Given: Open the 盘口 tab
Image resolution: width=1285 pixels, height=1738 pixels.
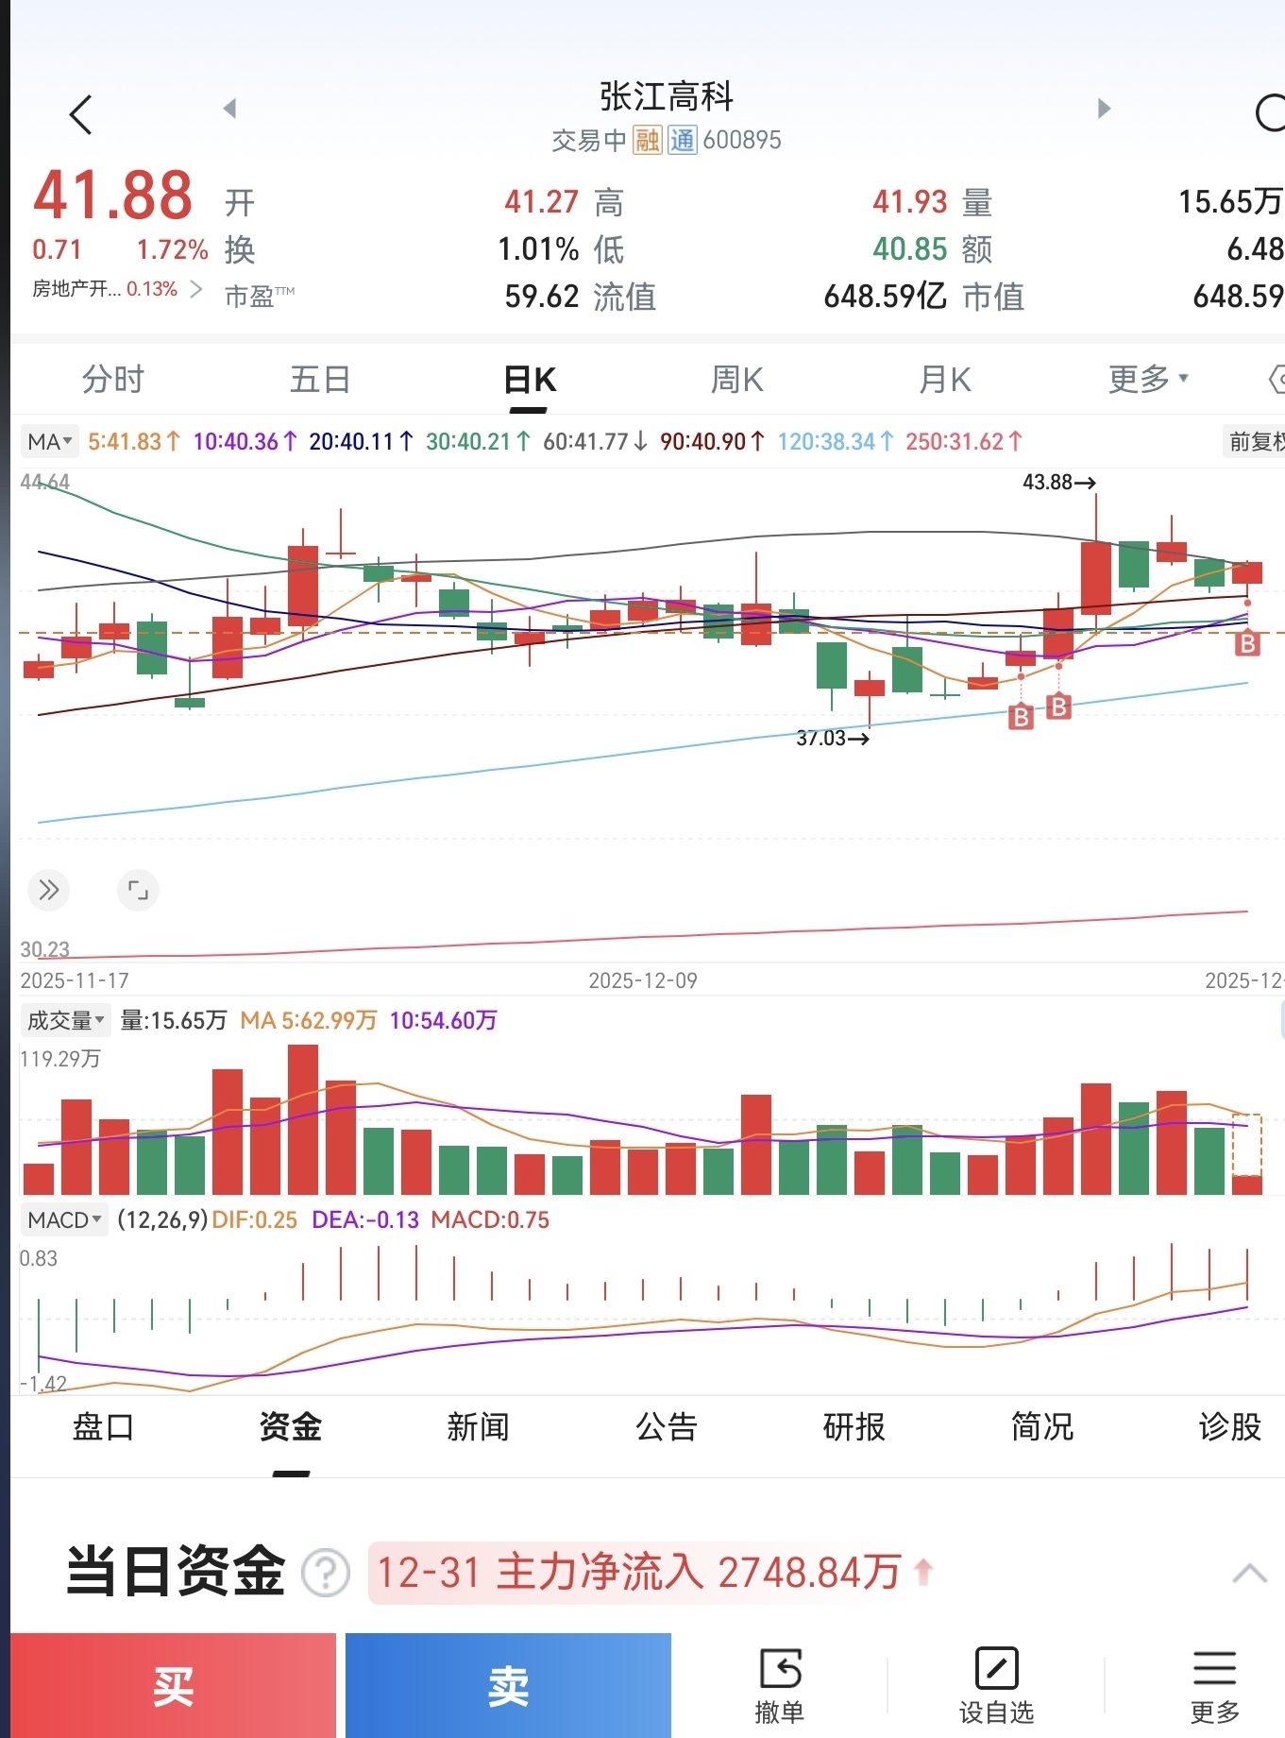Looking at the screenshot, I should click(103, 1426).
